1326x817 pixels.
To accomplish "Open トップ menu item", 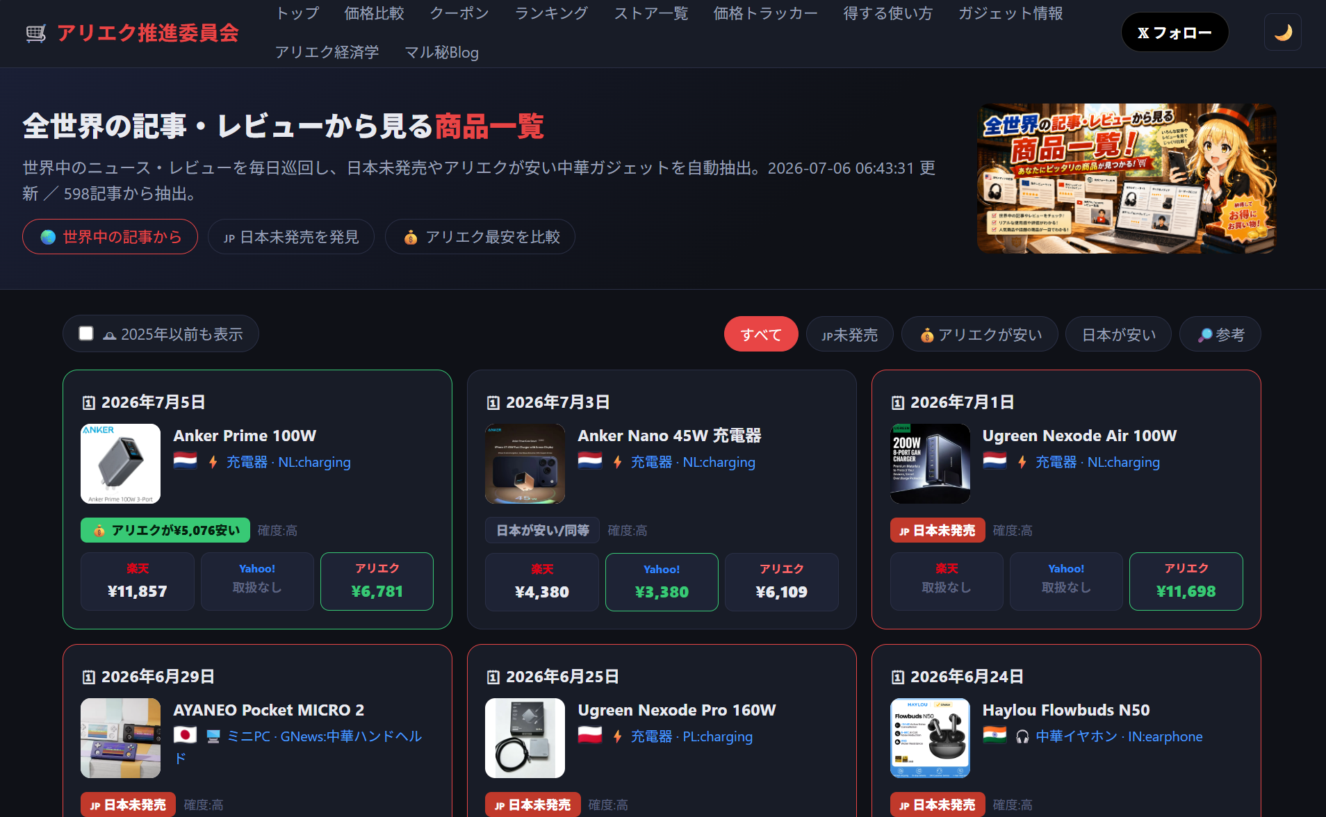I will [x=297, y=13].
